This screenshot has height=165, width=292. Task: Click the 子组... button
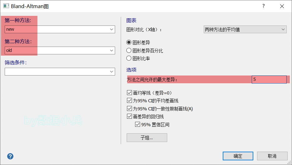click(x=147, y=138)
